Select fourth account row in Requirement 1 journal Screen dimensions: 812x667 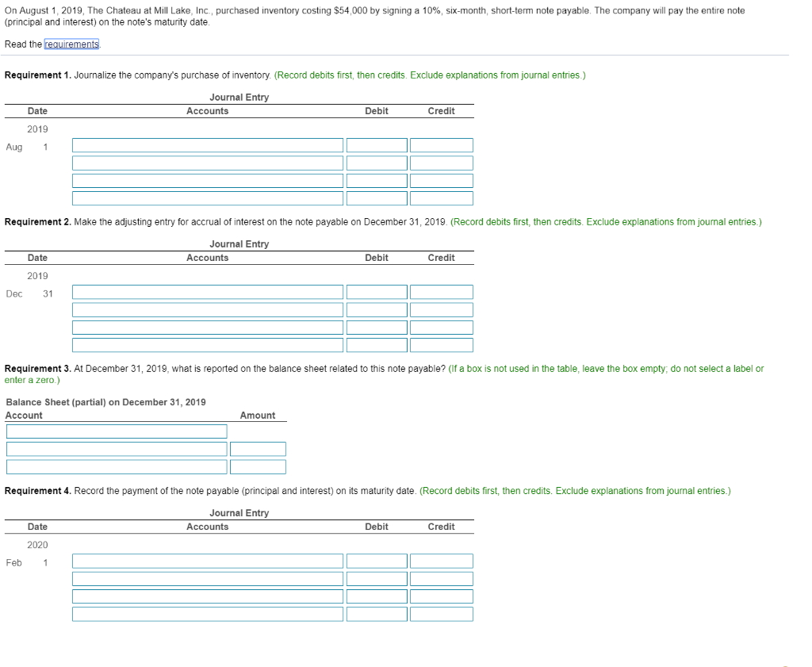click(208, 198)
